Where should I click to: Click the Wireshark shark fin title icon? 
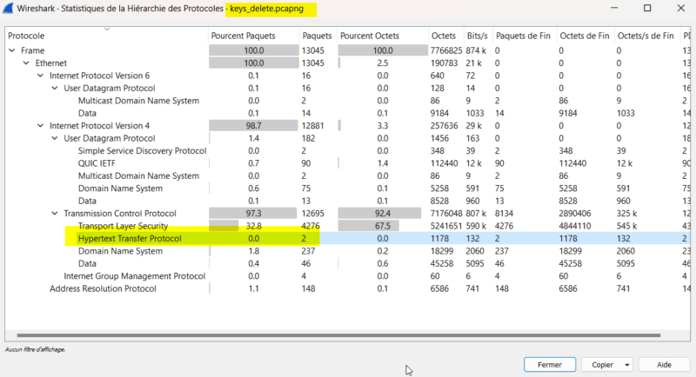8,9
